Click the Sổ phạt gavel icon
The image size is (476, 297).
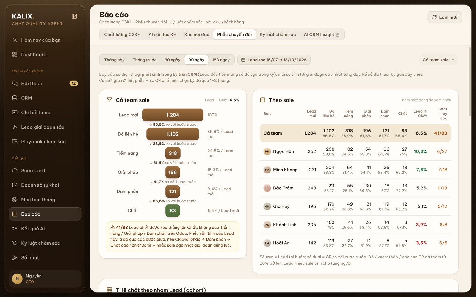15,258
